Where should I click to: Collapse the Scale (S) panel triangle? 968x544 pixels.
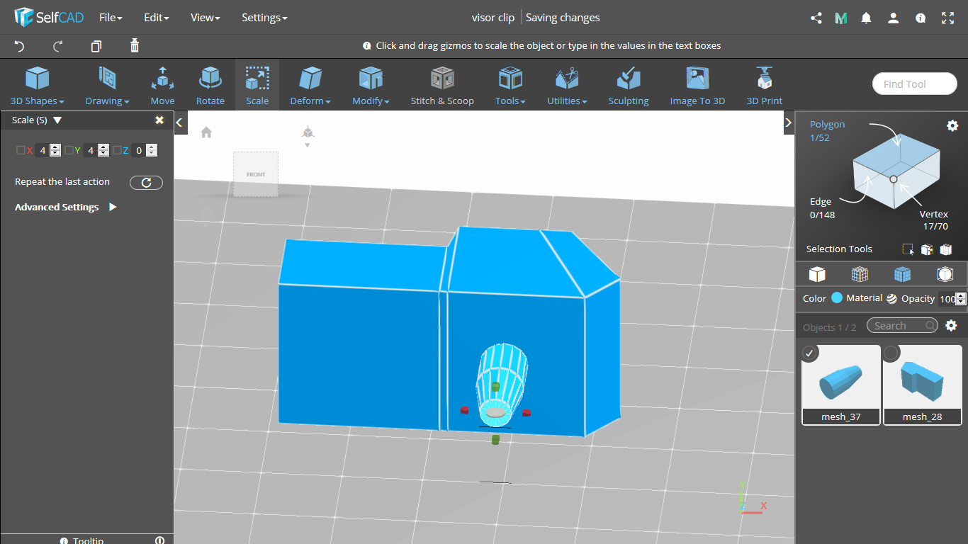[57, 120]
